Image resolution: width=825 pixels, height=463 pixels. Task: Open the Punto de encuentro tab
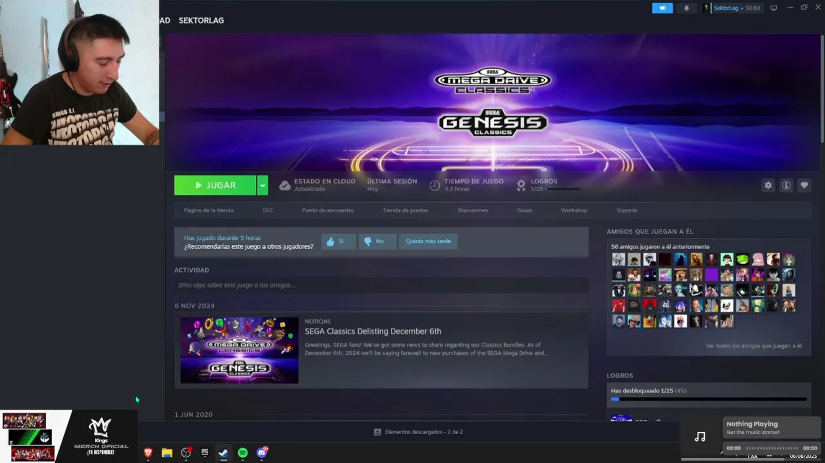click(328, 210)
